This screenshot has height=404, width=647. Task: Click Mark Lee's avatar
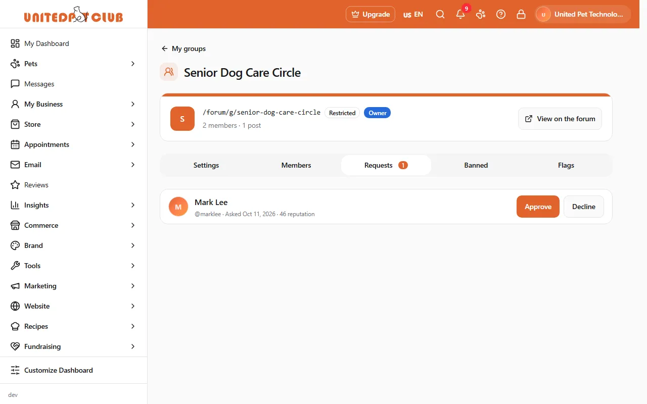[178, 207]
